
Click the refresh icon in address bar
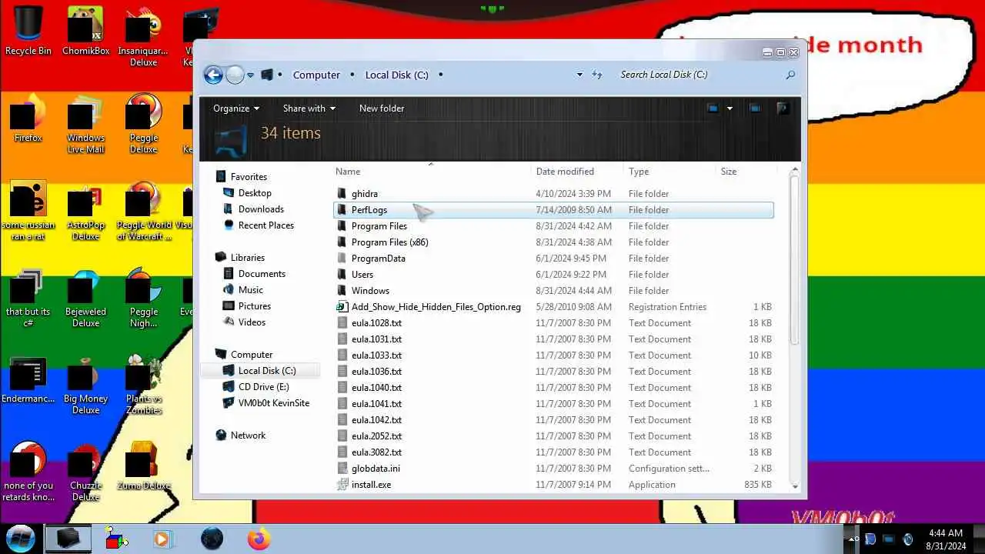597,75
